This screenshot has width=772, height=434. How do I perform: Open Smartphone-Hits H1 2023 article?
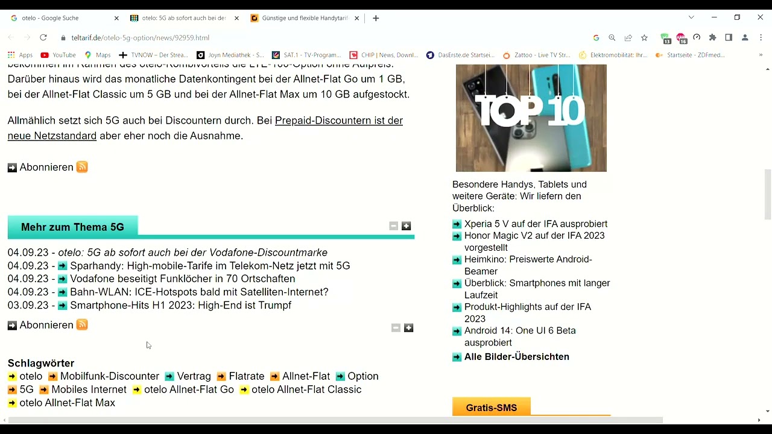[180, 306]
